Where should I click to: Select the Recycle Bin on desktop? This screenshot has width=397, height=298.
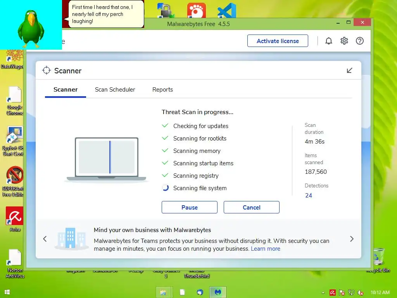[378, 260]
